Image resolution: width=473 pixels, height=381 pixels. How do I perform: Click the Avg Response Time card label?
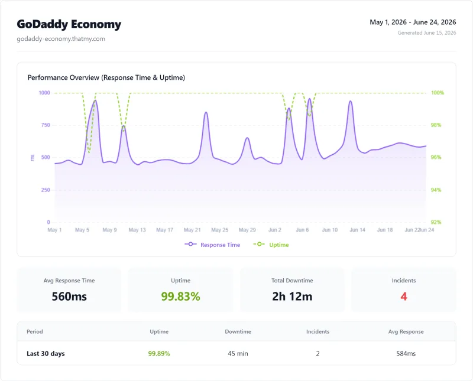pos(69,281)
